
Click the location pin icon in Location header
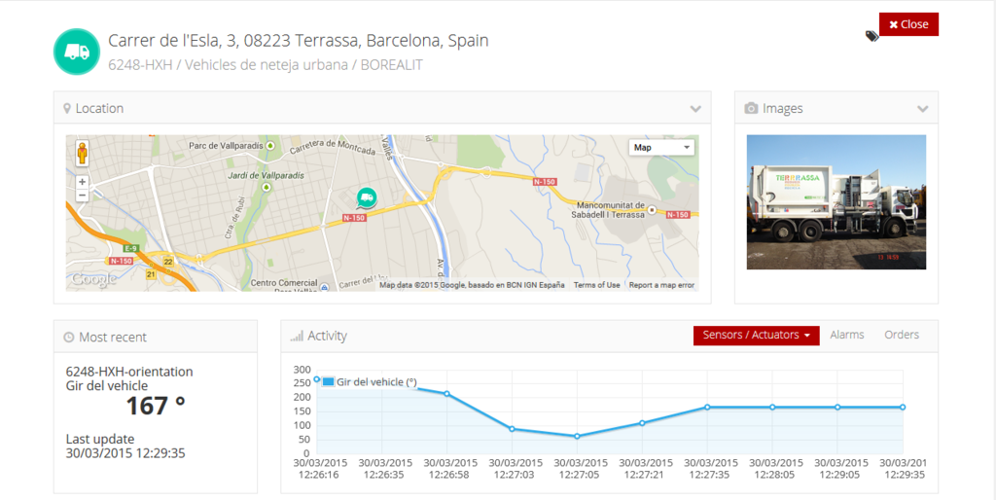[67, 109]
